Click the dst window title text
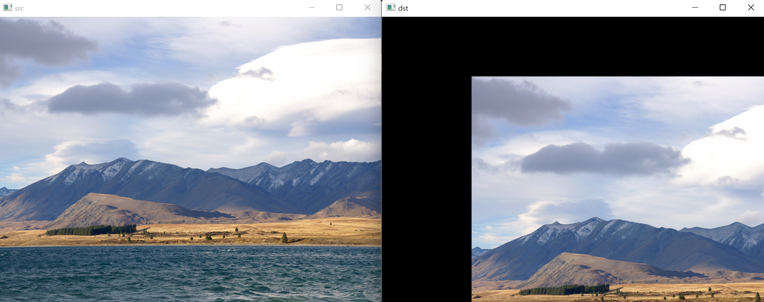Image resolution: width=764 pixels, height=302 pixels. click(403, 8)
